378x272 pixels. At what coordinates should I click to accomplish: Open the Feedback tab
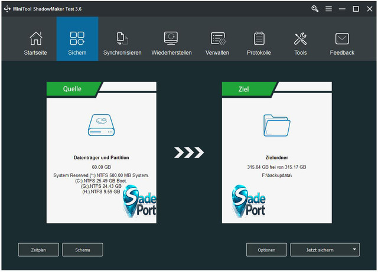[342, 43]
